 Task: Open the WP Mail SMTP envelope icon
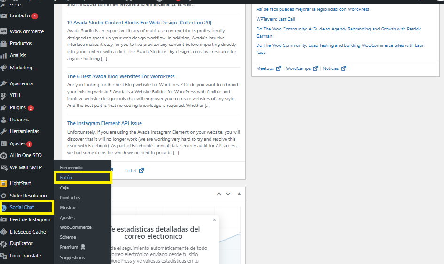[4, 167]
